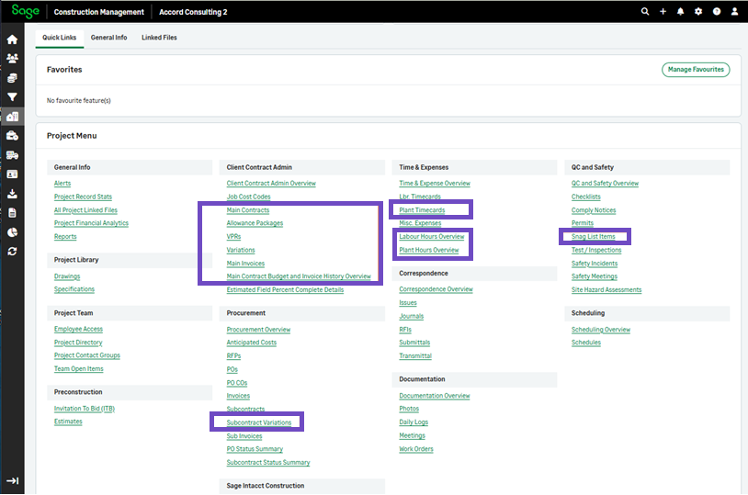This screenshot has width=748, height=495.
Task: Click the plus add icon in header
Action: (x=663, y=12)
